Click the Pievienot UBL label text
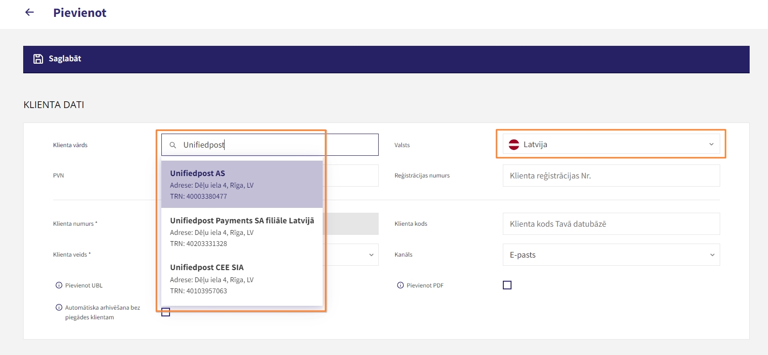Screen dimensions: 768x355 [x=84, y=286]
